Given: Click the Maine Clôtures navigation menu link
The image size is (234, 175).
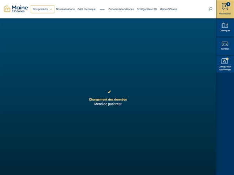Looking at the screenshot, I should pyautogui.click(x=168, y=9).
